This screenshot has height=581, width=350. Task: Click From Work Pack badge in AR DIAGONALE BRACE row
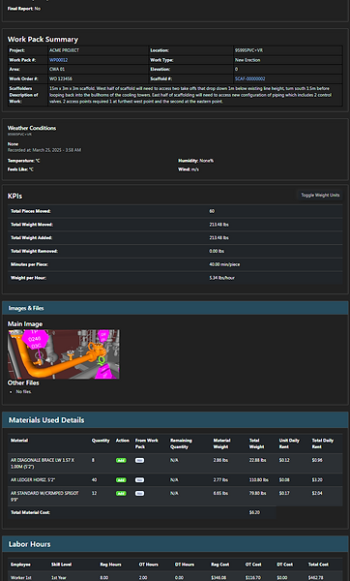tap(139, 460)
